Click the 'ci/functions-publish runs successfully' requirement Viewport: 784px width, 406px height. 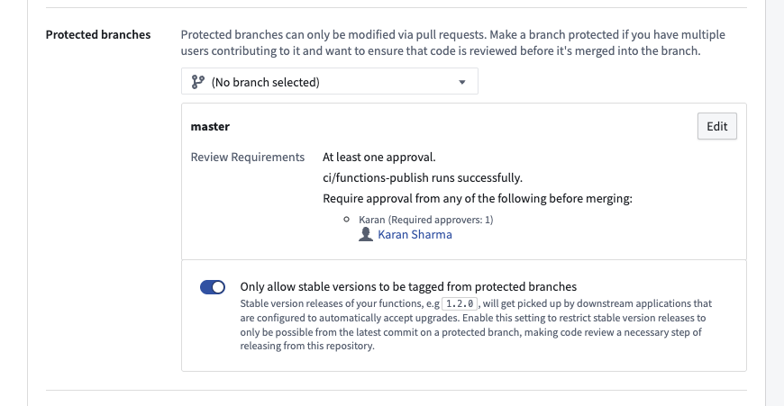423,177
